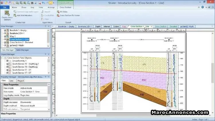The height and width of the screenshot is (121, 215).
Task: Toggle Cross Section 2 - Deviated checkbox
Action: coord(5,42)
